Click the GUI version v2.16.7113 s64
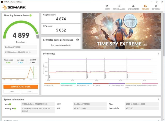 (90, 108)
